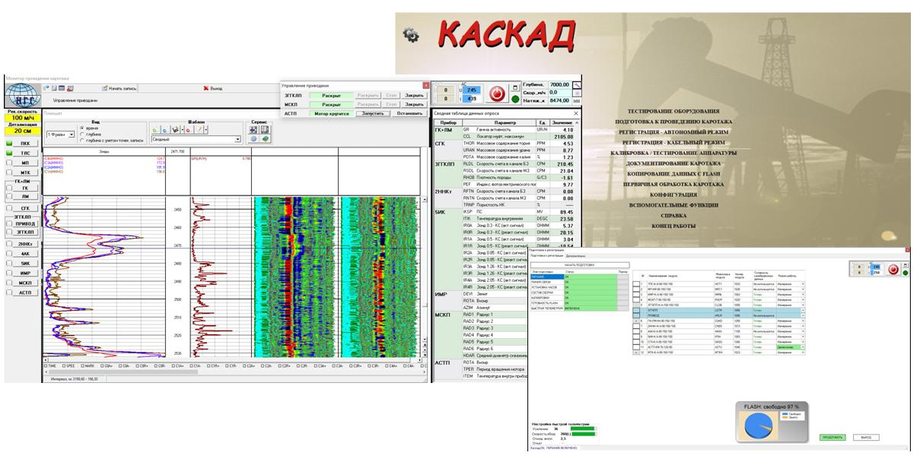Click the 'Глубина' value field showing 7000.00
Screen dimensions: 920x462
click(559, 85)
